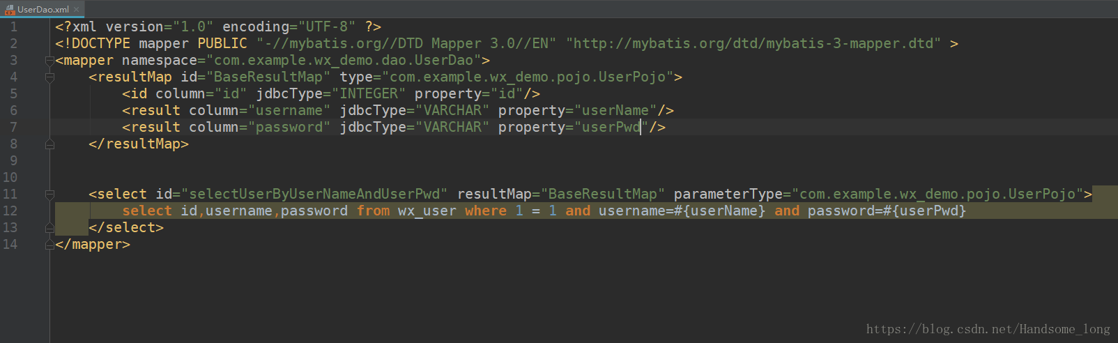The image size is (1118, 343).
Task: Click line number 12 in the gutter
Action: click(10, 211)
